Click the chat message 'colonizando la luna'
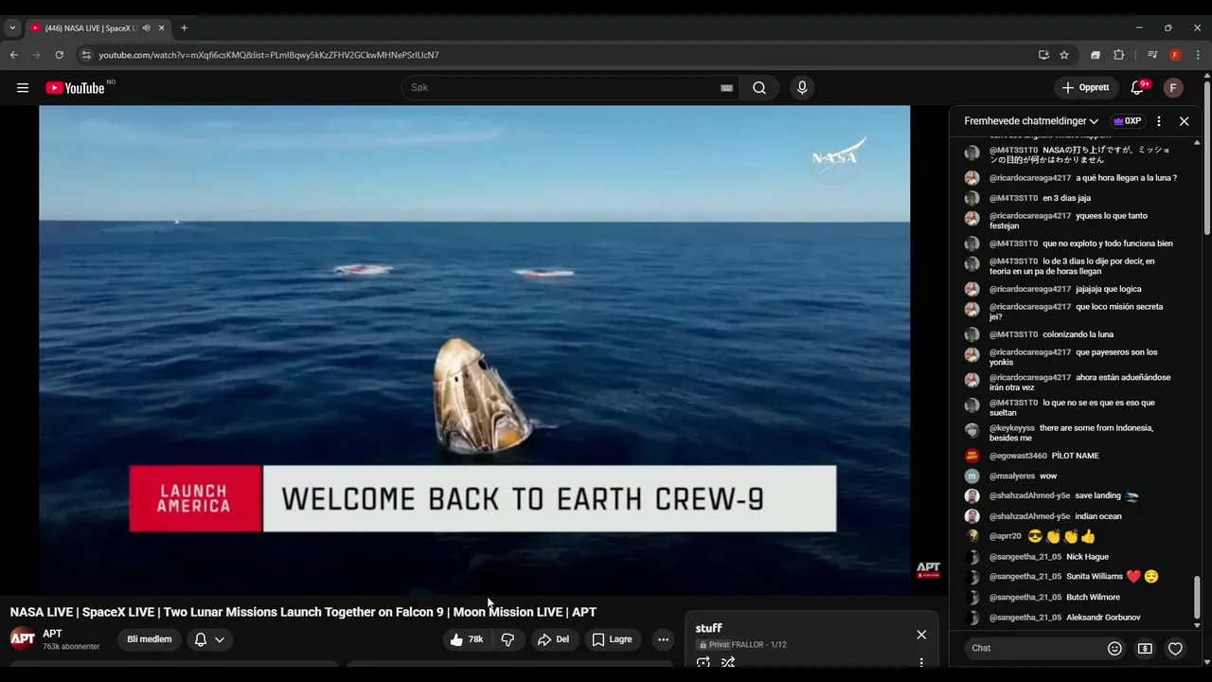 pyautogui.click(x=1078, y=334)
